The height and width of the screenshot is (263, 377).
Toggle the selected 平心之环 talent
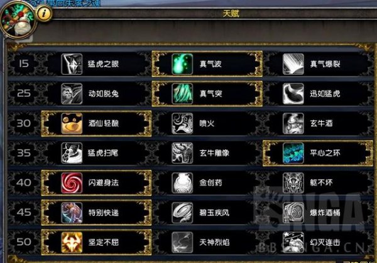[317, 153]
